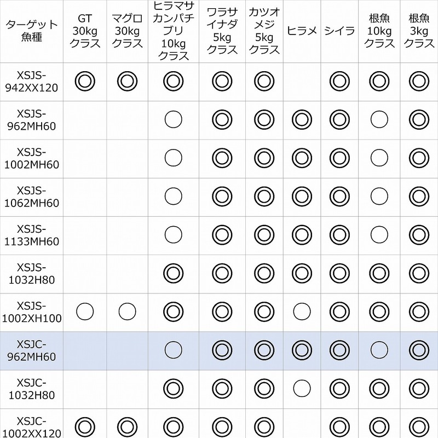Image resolution: width=438 pixels, height=438 pixels.
Task: Click the XSJS-1133MH60 row label
Action: click(31, 234)
